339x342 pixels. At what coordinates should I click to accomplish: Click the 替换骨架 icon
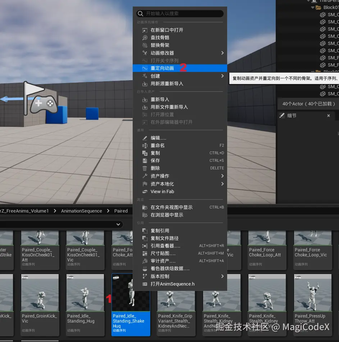[145, 45]
